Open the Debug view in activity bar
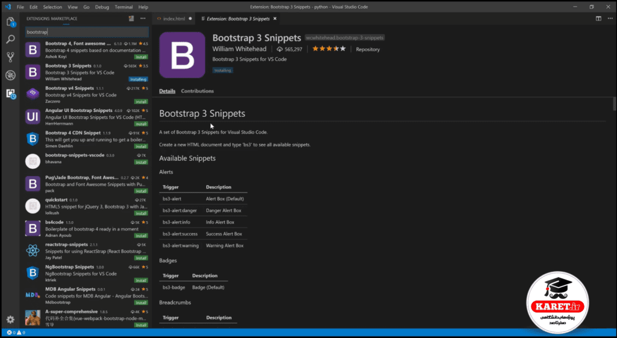This screenshot has height=338, width=617. tap(11, 75)
